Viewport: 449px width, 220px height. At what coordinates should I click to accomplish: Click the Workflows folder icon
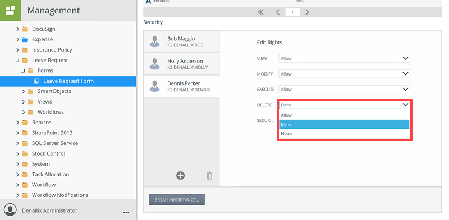click(x=31, y=112)
